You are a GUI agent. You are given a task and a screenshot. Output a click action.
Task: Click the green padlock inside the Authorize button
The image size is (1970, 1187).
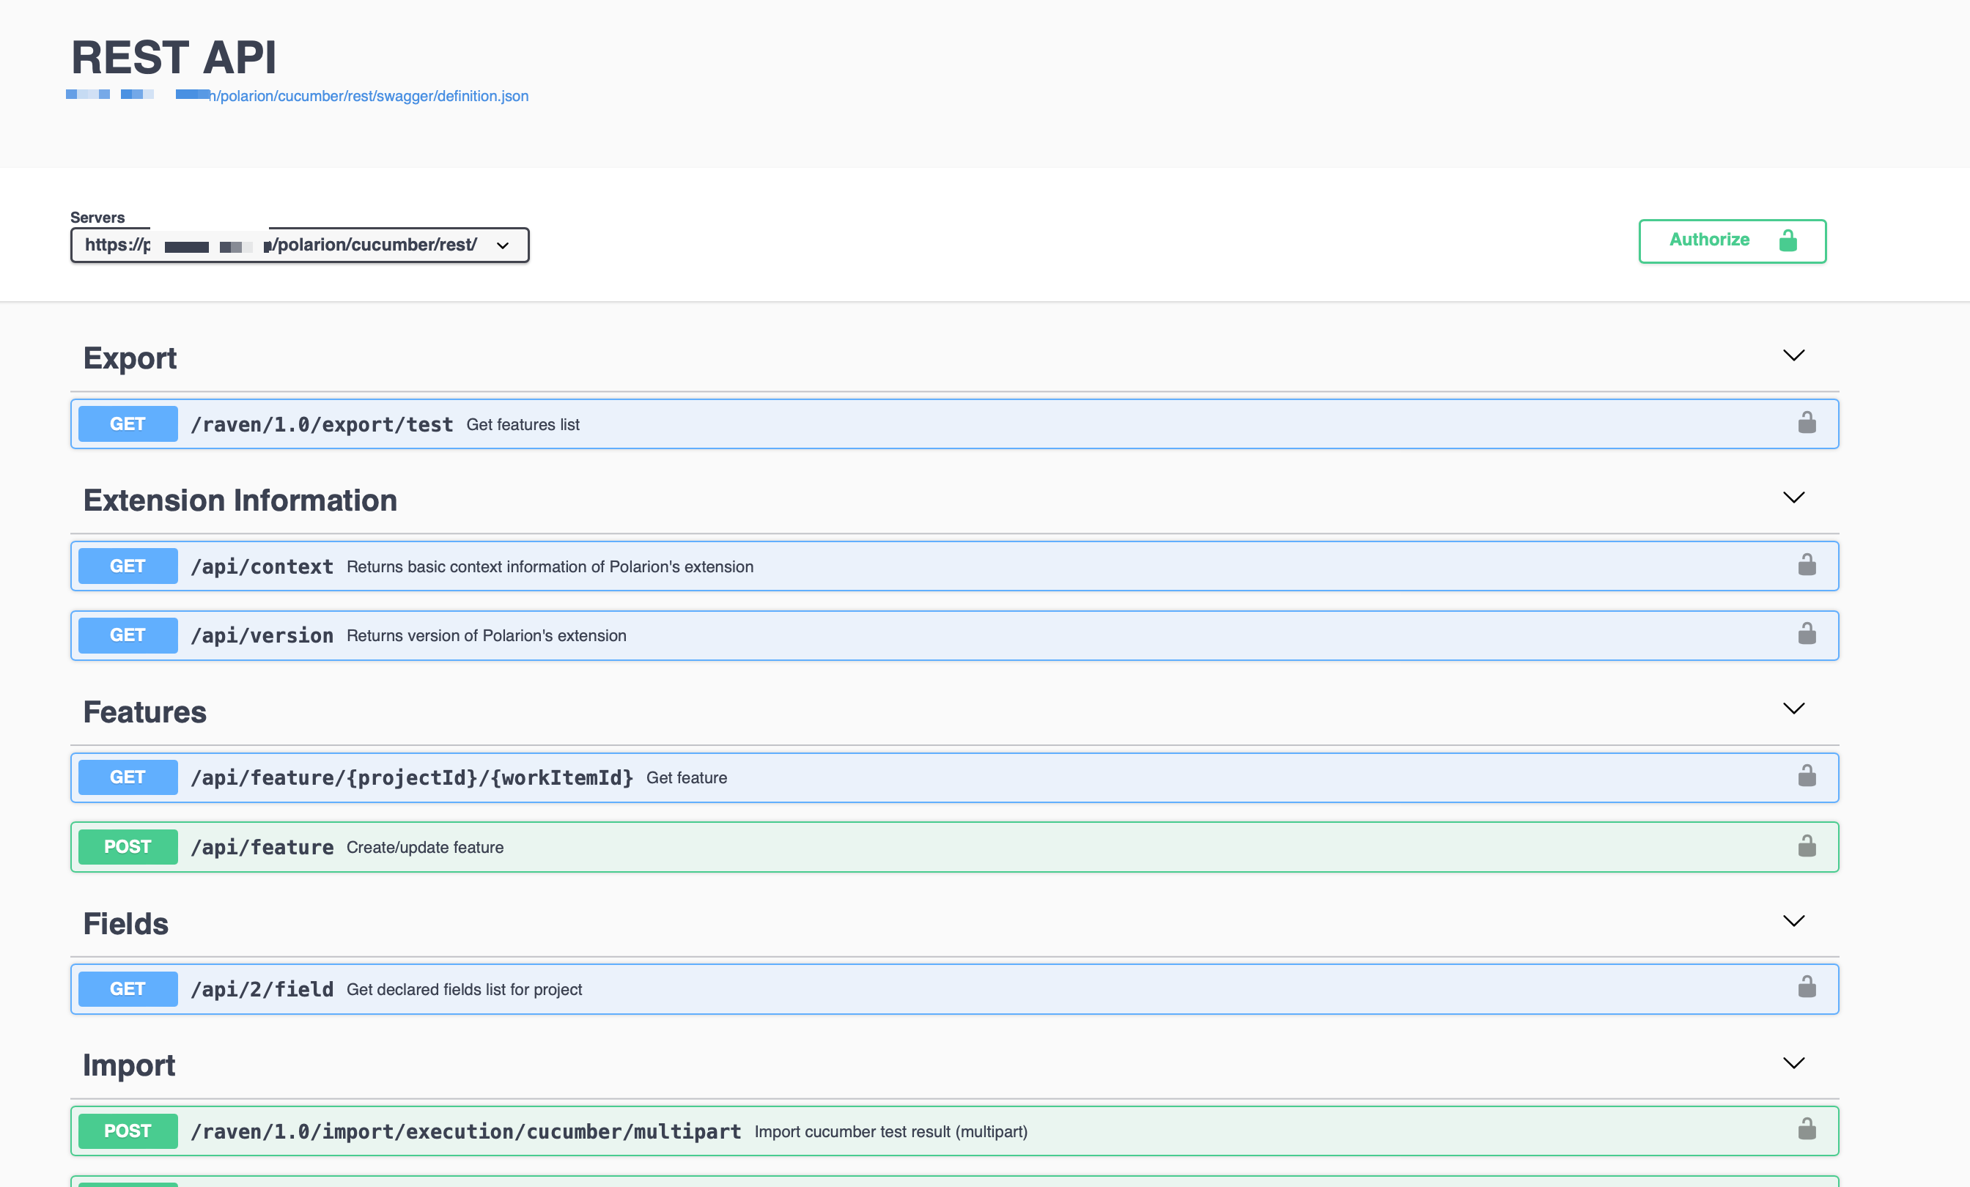(1788, 240)
